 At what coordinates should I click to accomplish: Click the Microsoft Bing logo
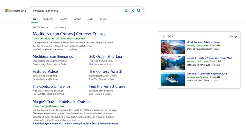coord(16,11)
